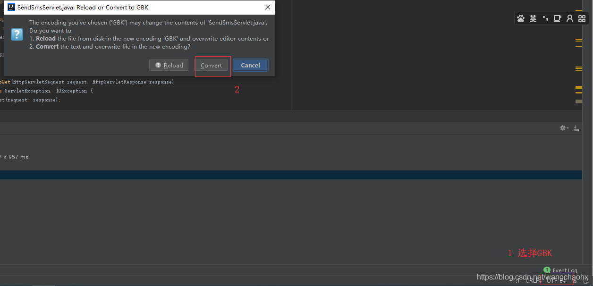
Task: Toggle the IME Chinese/English 英 mode
Action: tap(533, 18)
